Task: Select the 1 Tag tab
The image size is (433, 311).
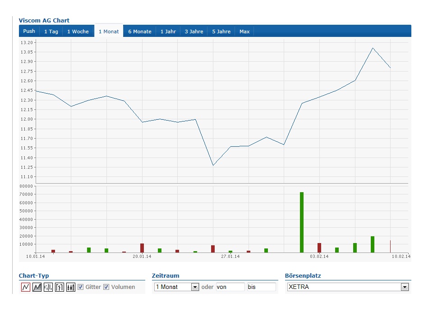Action: pos(51,32)
